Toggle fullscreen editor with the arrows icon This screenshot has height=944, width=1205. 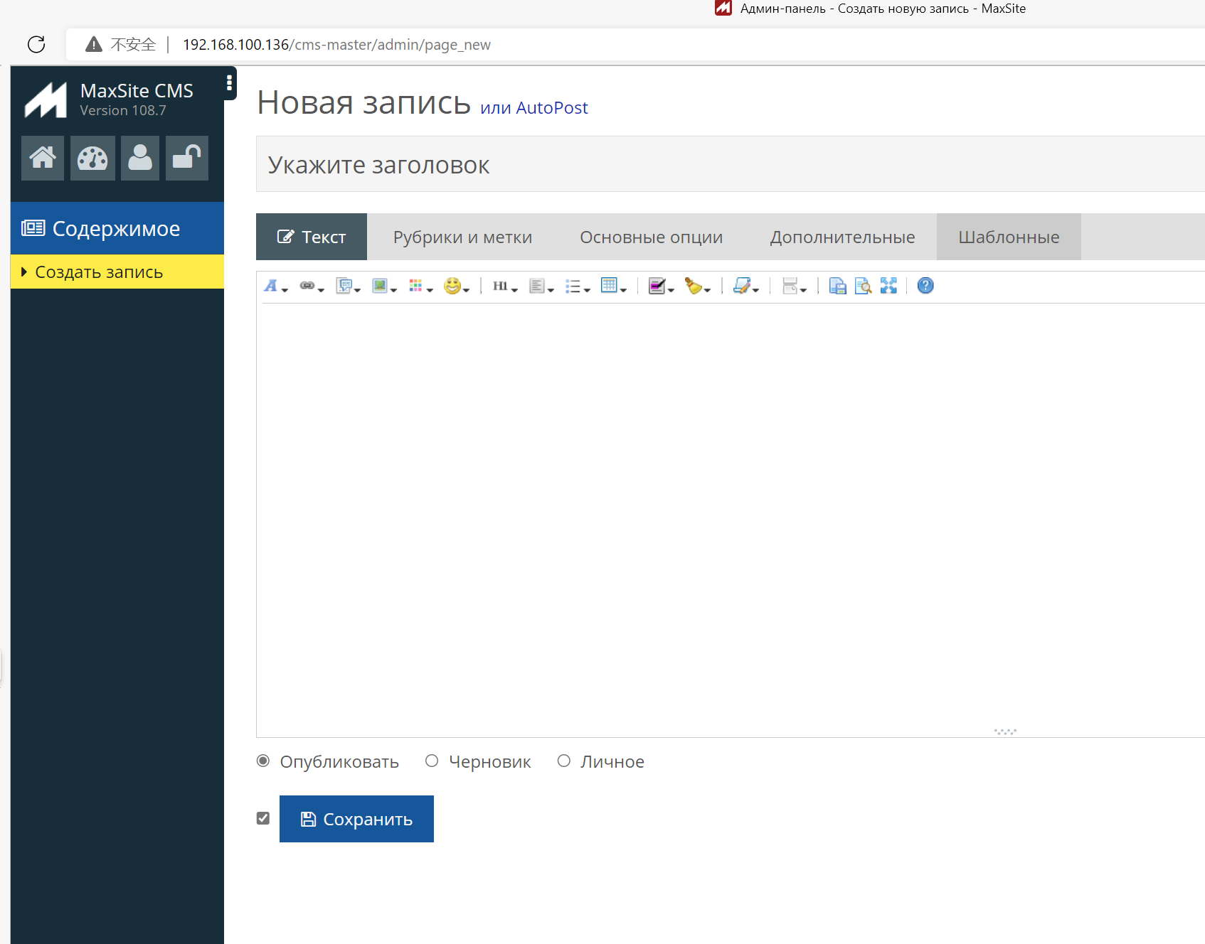(x=888, y=286)
